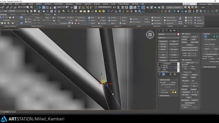This screenshot has height=123, width=219.
Task: Click the Connect loops tool in ribbon
Action: click(134, 19)
